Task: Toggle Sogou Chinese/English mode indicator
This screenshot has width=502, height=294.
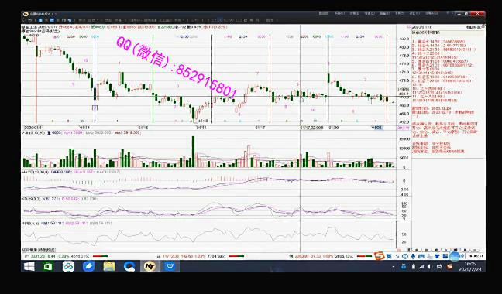Action: (389, 256)
